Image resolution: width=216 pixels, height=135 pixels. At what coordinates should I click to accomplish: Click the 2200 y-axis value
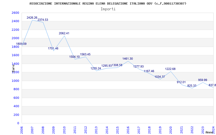point(15,30)
